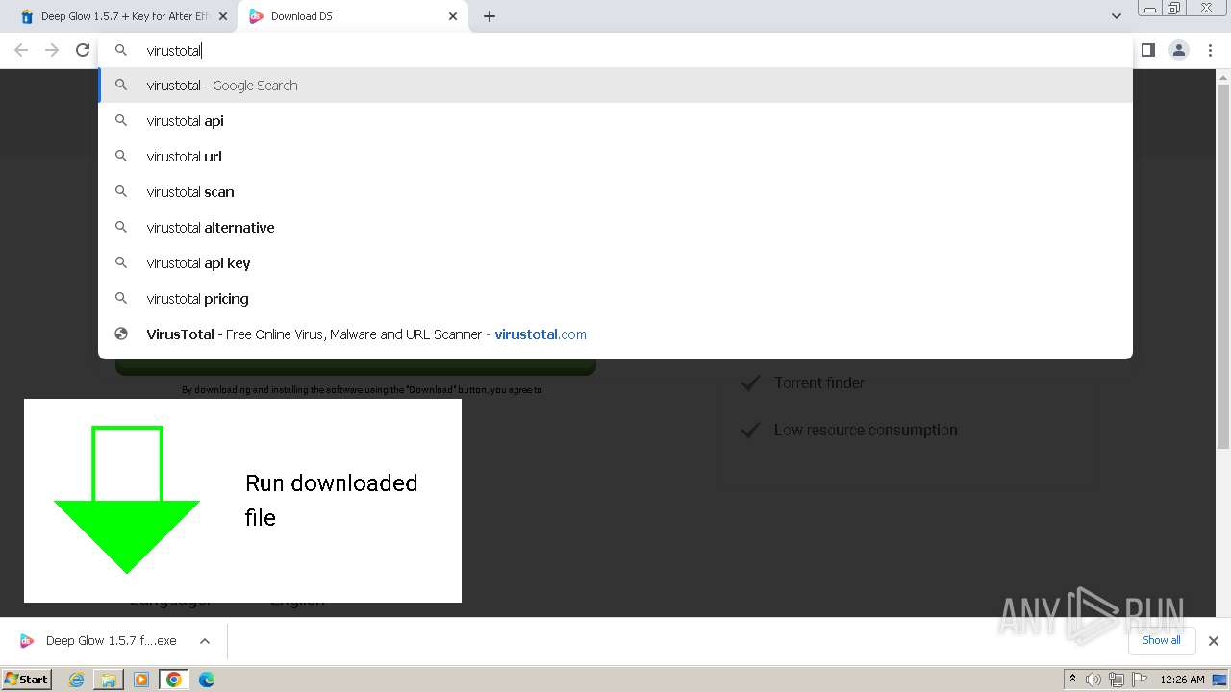Click the address bar with virustotal text
Viewport: 1231px width, 692px height.
point(615,50)
